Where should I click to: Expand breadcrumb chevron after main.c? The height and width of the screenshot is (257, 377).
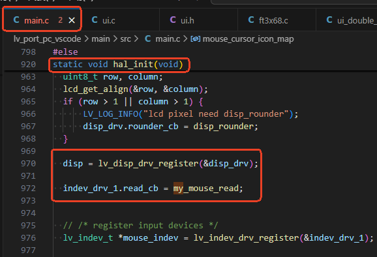click(185, 39)
